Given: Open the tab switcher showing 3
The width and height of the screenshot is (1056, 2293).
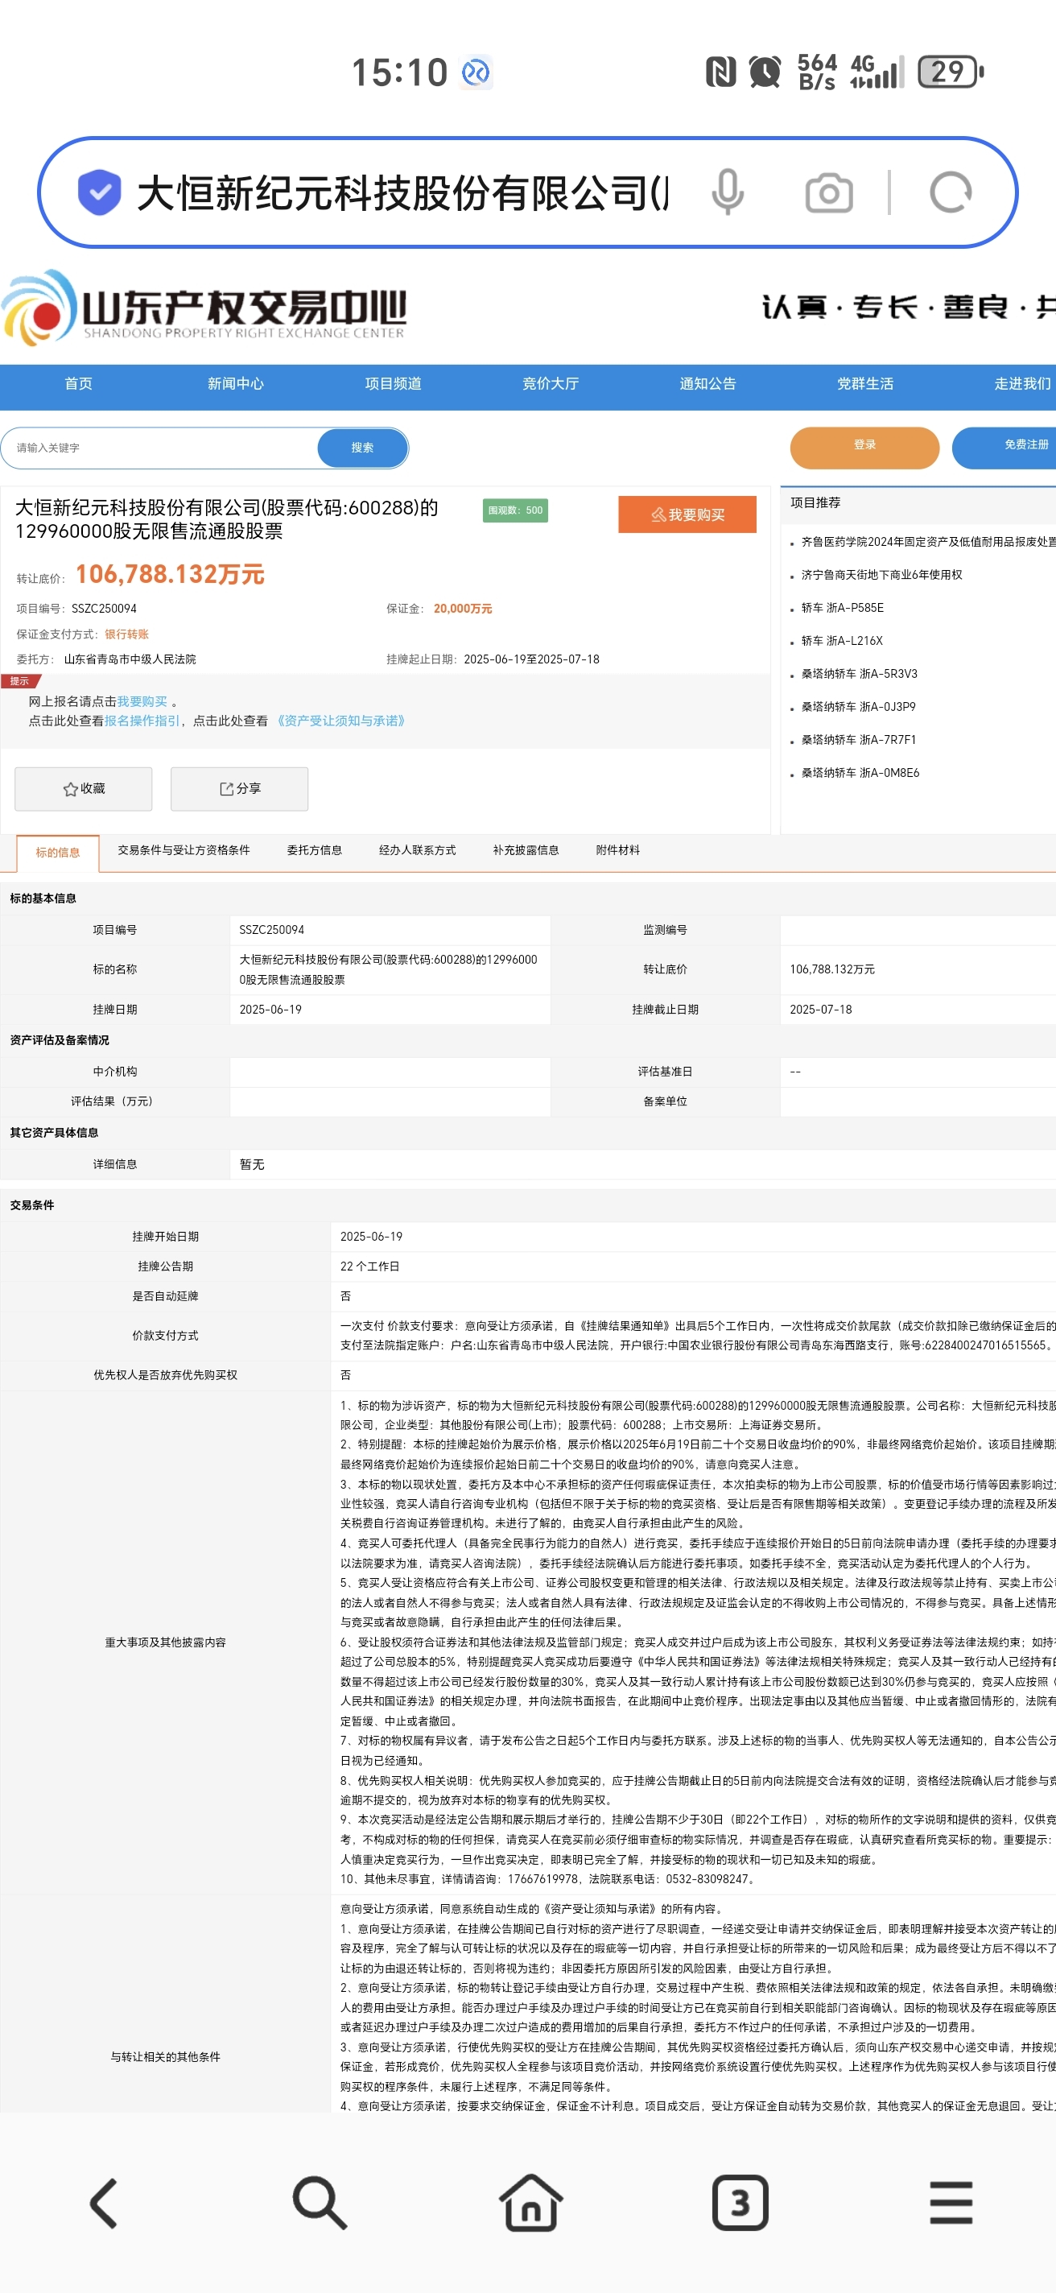Looking at the screenshot, I should click(740, 2203).
